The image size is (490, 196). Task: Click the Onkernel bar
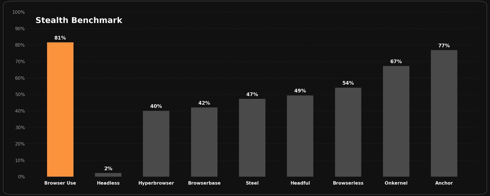pos(396,121)
